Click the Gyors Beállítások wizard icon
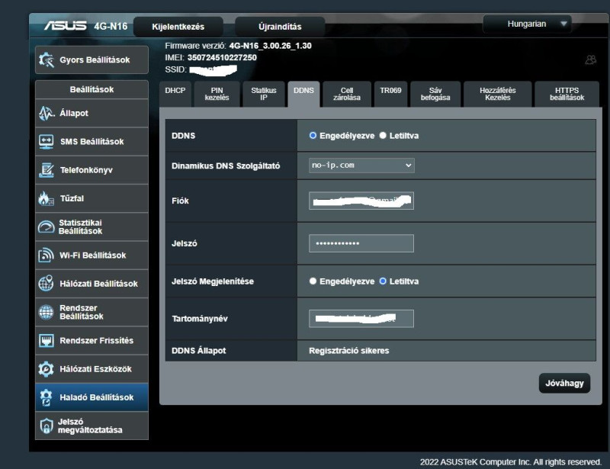Viewport: 610px width, 469px height. [47, 60]
